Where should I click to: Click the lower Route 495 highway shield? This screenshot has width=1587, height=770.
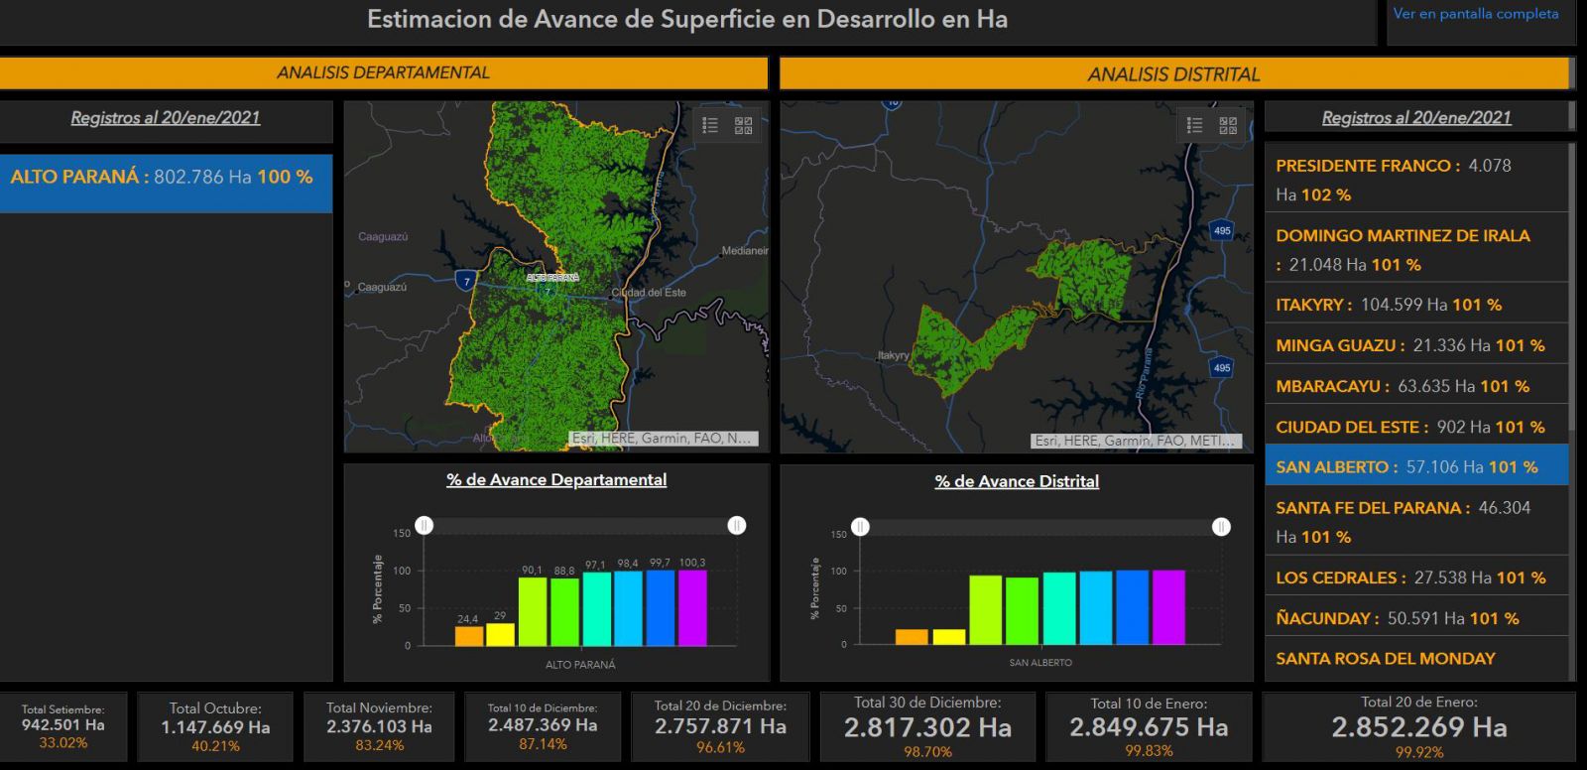pyautogui.click(x=1222, y=367)
